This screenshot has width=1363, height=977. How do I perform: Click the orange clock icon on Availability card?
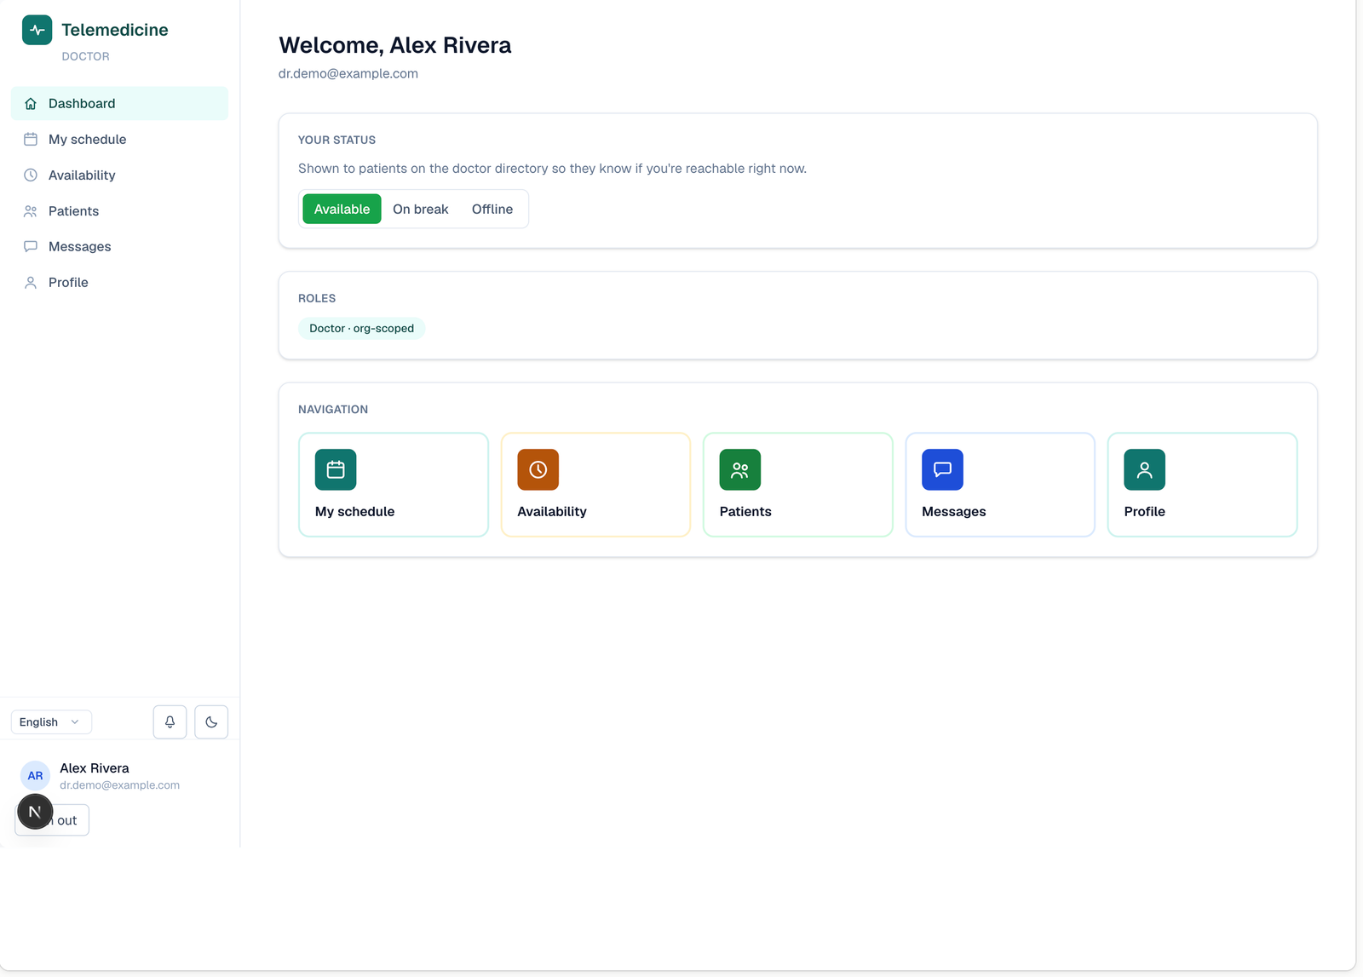(538, 469)
